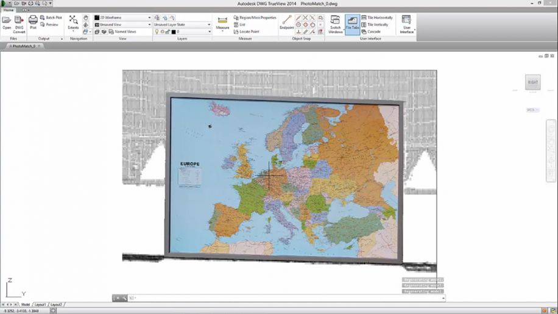
Task: Toggle the File Tabs button
Action: (x=352, y=24)
